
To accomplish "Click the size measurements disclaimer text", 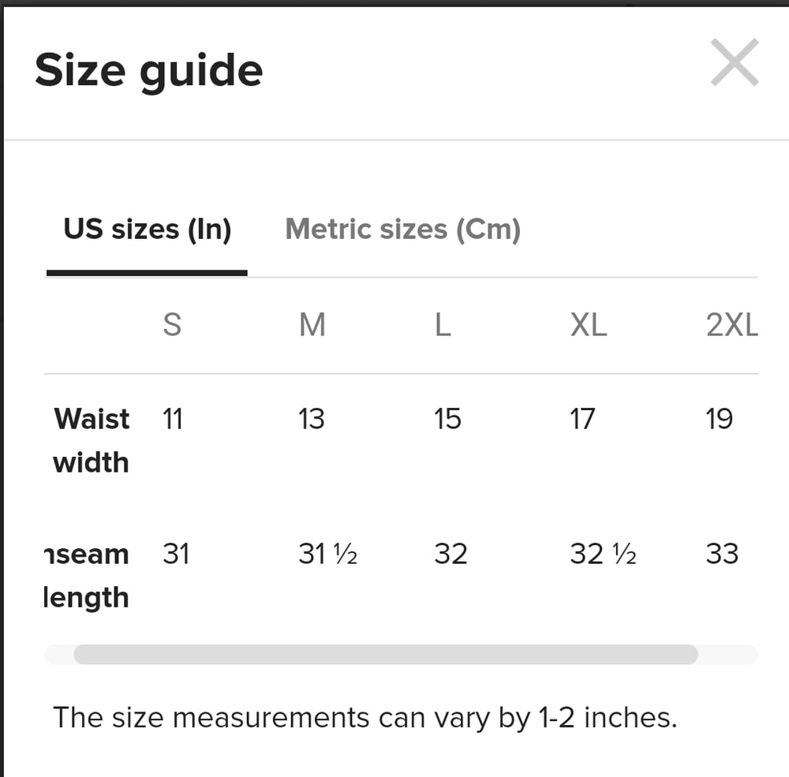I will (x=365, y=718).
